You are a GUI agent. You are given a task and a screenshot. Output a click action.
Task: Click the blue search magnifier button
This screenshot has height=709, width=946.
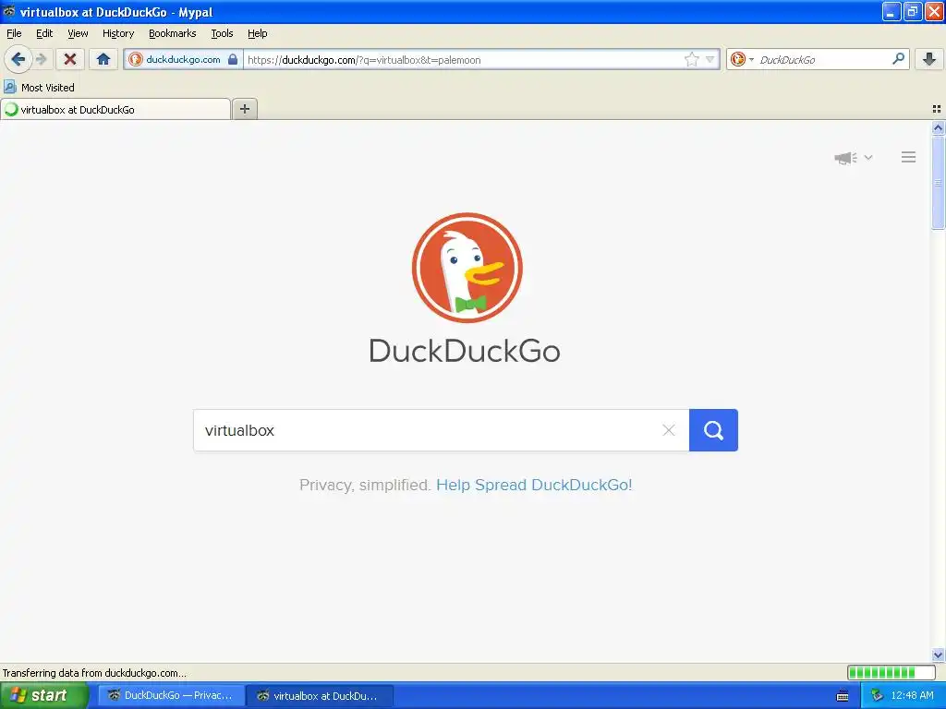(x=713, y=430)
